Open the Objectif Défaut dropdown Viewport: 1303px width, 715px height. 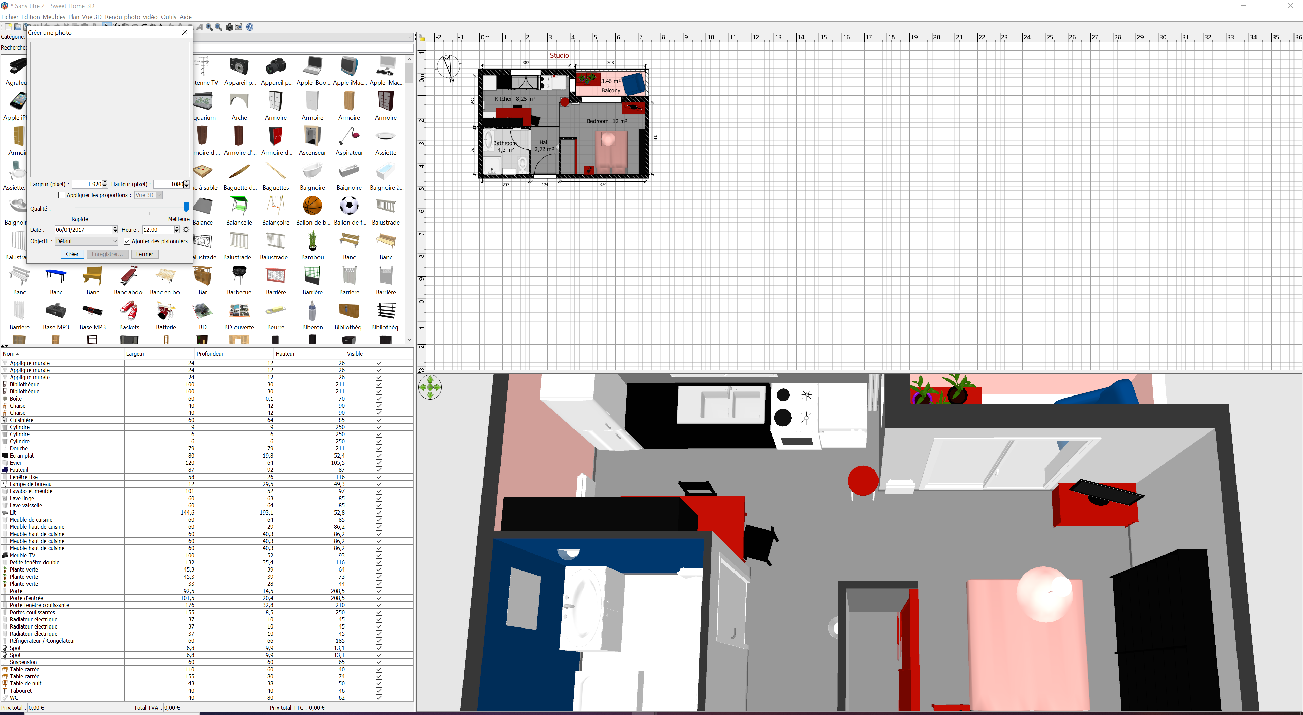click(87, 241)
